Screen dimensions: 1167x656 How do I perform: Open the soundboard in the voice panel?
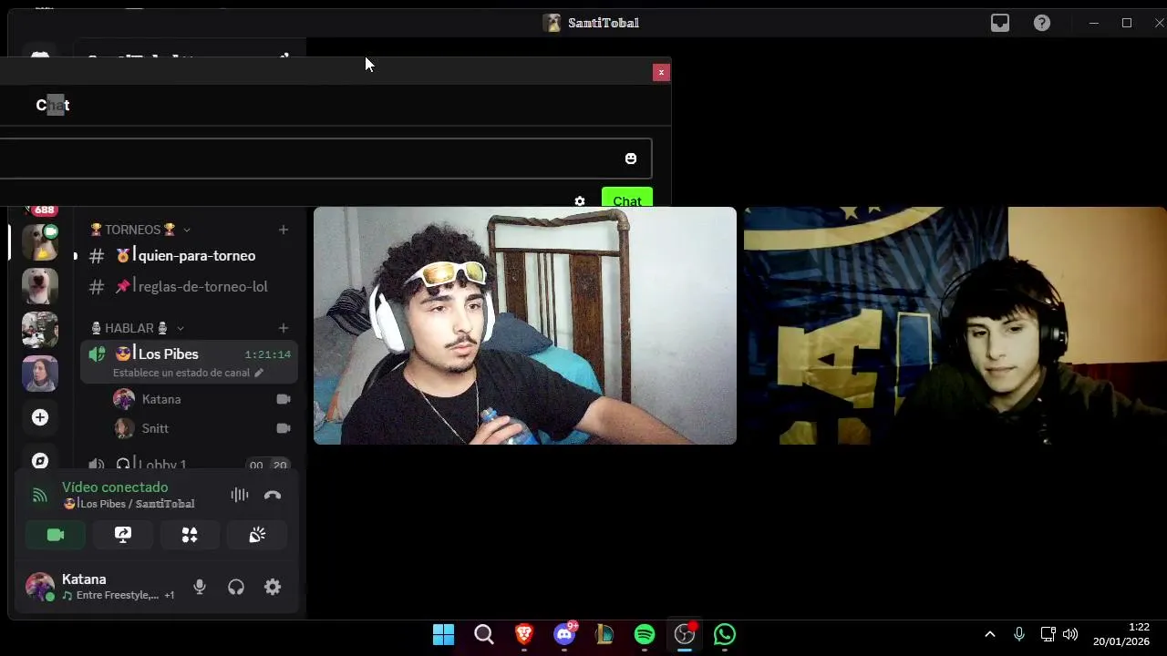[257, 535]
